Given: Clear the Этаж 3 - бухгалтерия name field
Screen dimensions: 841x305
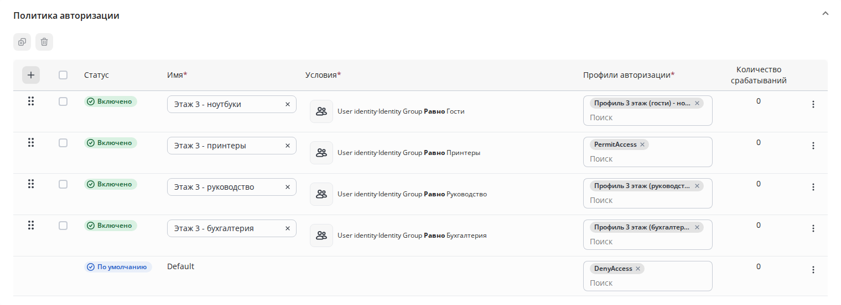Looking at the screenshot, I should click(x=288, y=228).
